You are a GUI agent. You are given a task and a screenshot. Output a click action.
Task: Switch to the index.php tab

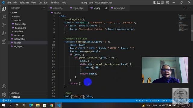58,8
